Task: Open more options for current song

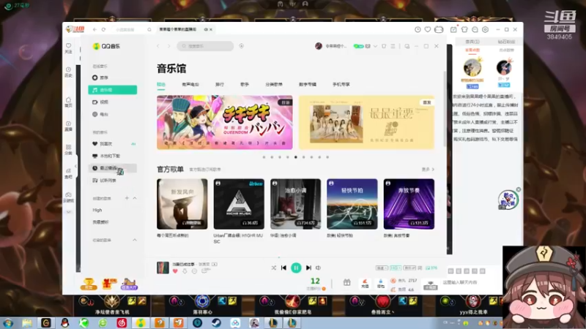Action: click(x=194, y=271)
